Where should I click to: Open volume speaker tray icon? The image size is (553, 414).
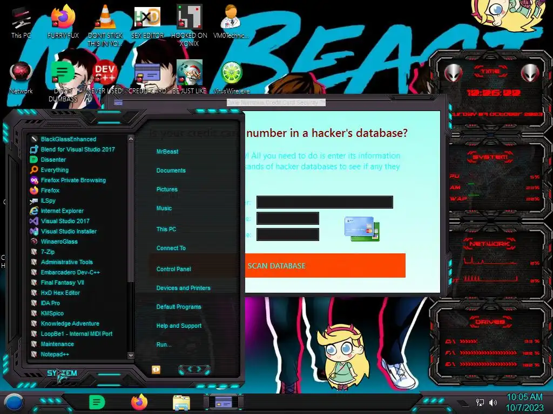coord(493,402)
